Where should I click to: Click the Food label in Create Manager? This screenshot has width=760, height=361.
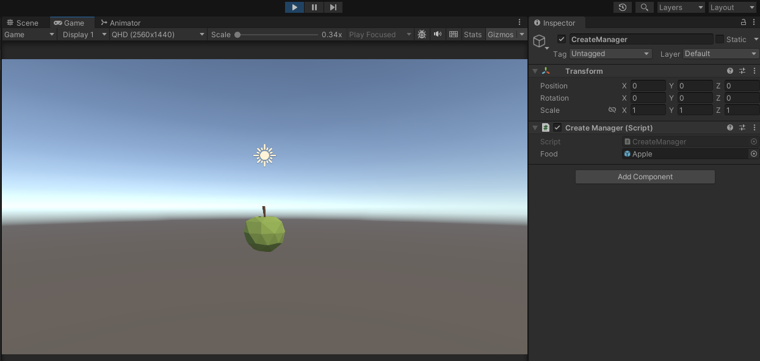(549, 154)
